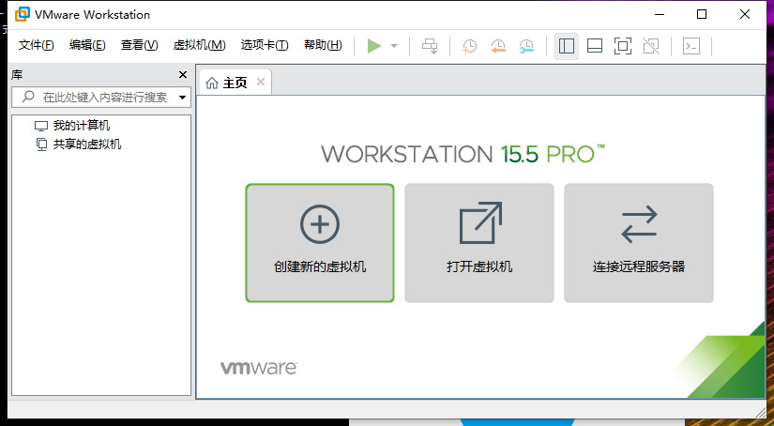Click the revert to snapshot icon
Viewport: 774px width, 426px height.
(498, 46)
